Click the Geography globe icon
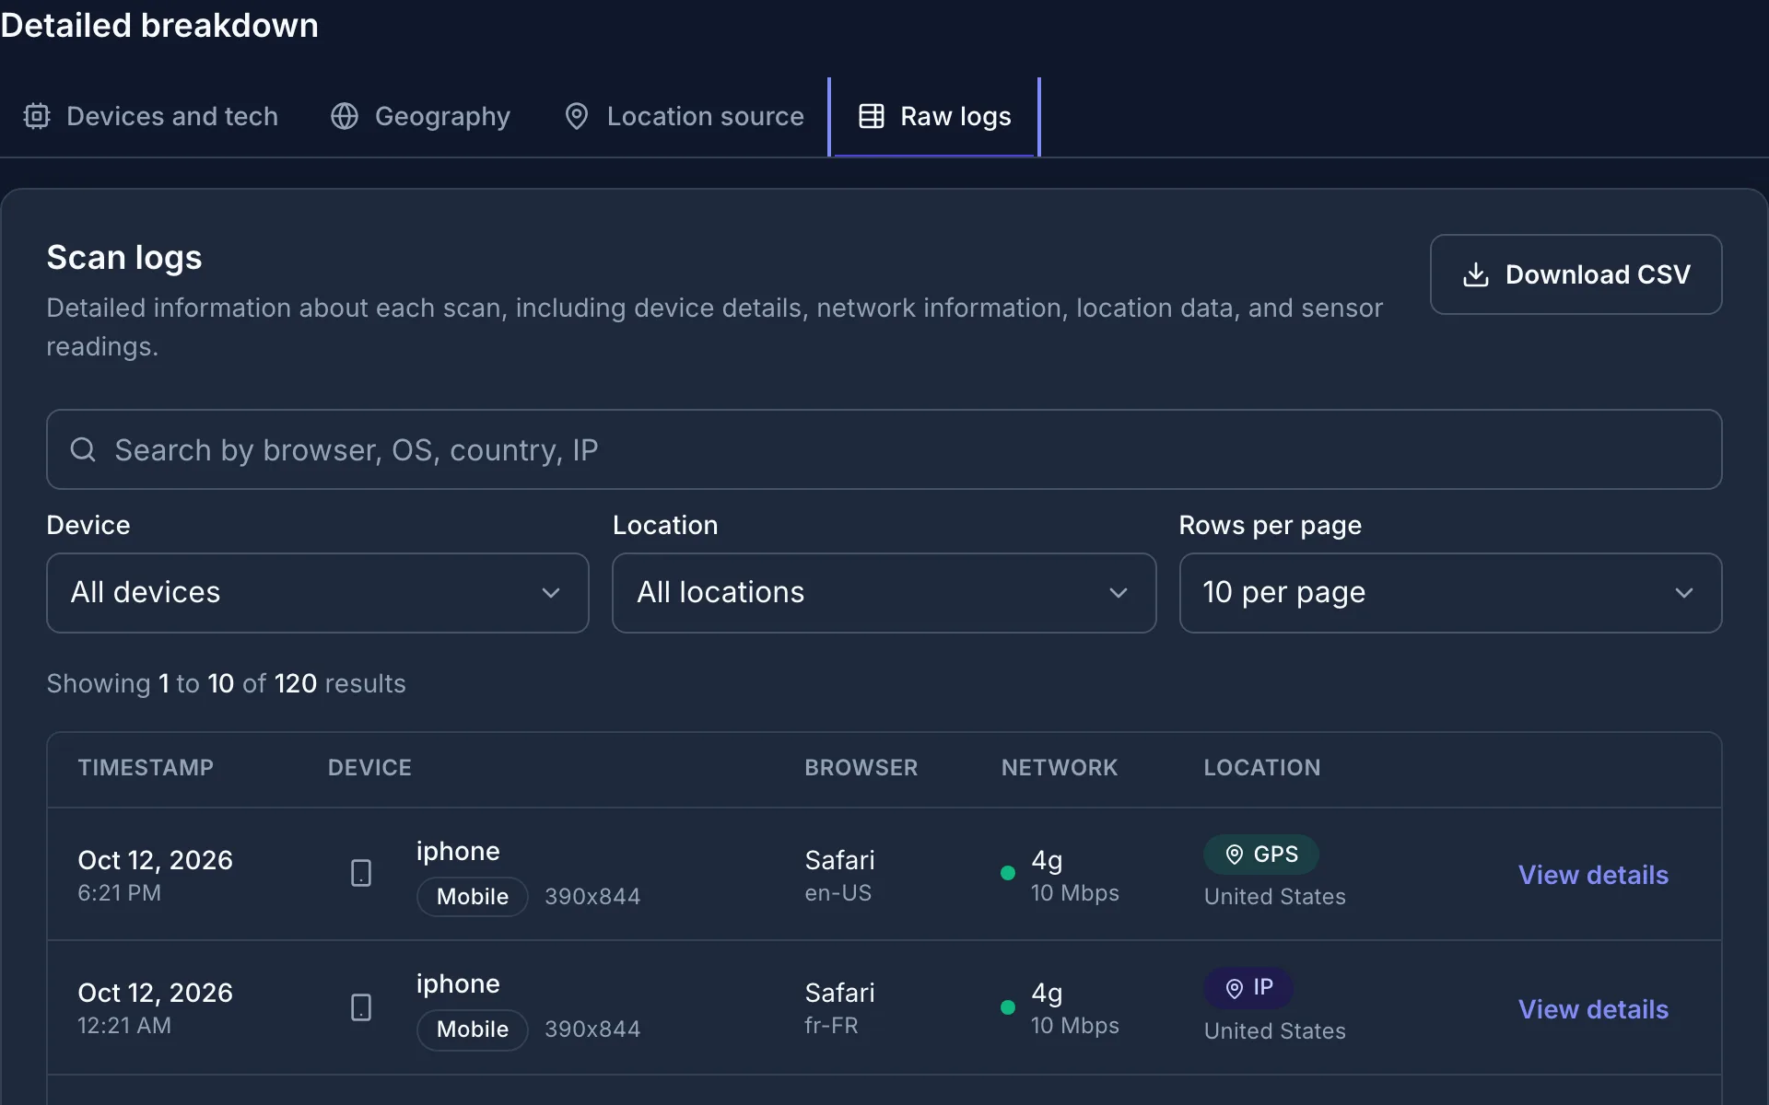 pos(345,116)
